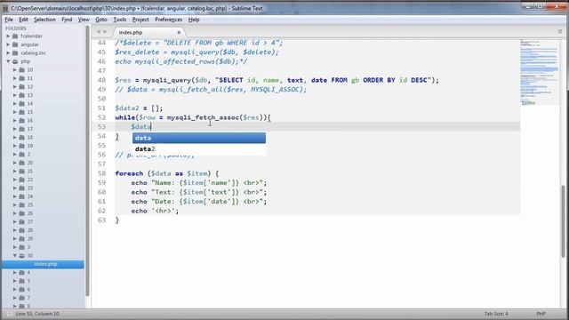Viewport: 569px width, 320px height.
Task: Click the sidebar vertical scrollbar
Action: click(87, 162)
